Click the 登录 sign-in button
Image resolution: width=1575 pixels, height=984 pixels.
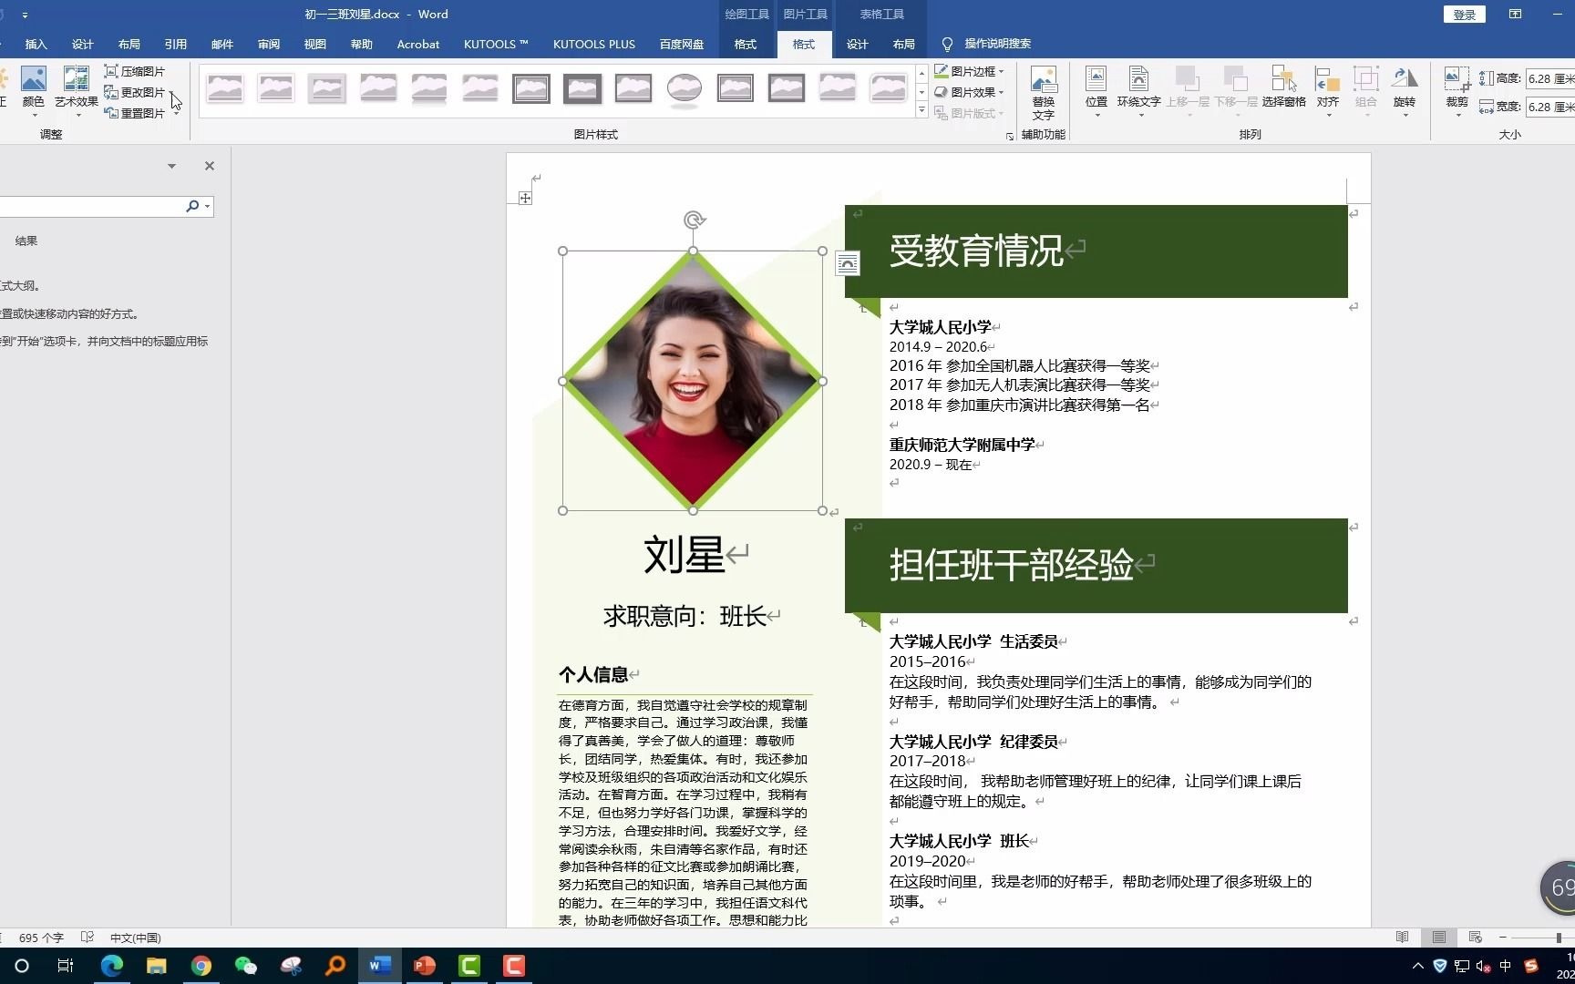tap(1464, 14)
